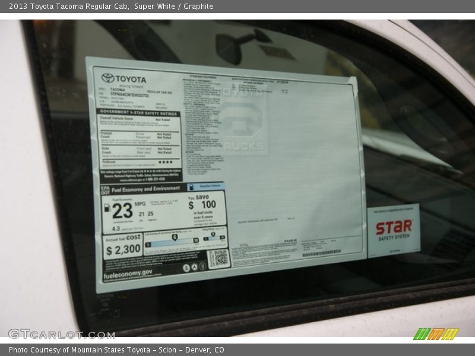Click the large 23 MPG figure
The image size is (475, 356).
point(122,211)
